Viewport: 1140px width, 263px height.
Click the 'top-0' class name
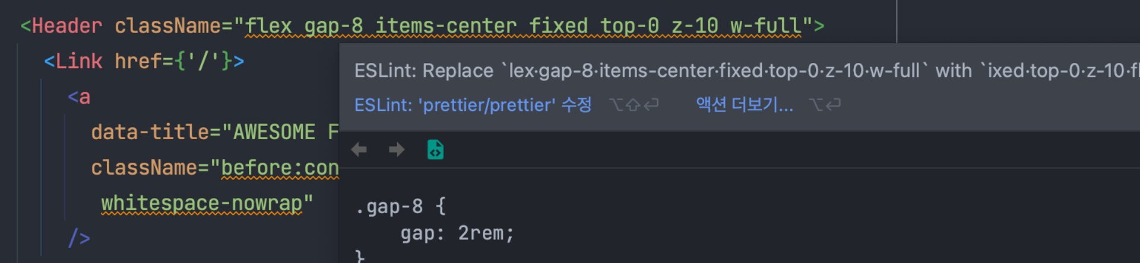629,26
